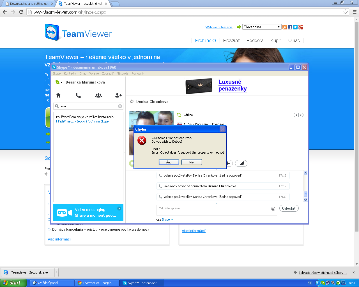Select call entry at 17:15 in chat
The height and width of the screenshot is (287, 359).
click(x=223, y=175)
